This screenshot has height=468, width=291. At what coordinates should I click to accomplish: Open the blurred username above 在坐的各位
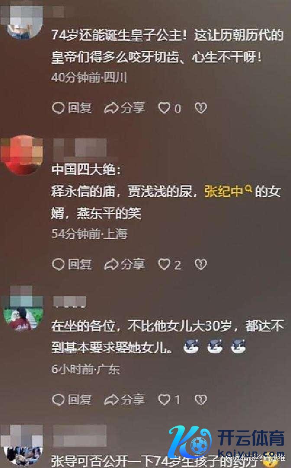(69, 302)
